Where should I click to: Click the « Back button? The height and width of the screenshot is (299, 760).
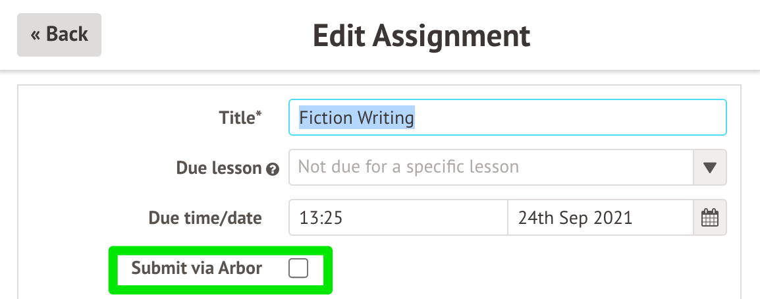point(59,34)
